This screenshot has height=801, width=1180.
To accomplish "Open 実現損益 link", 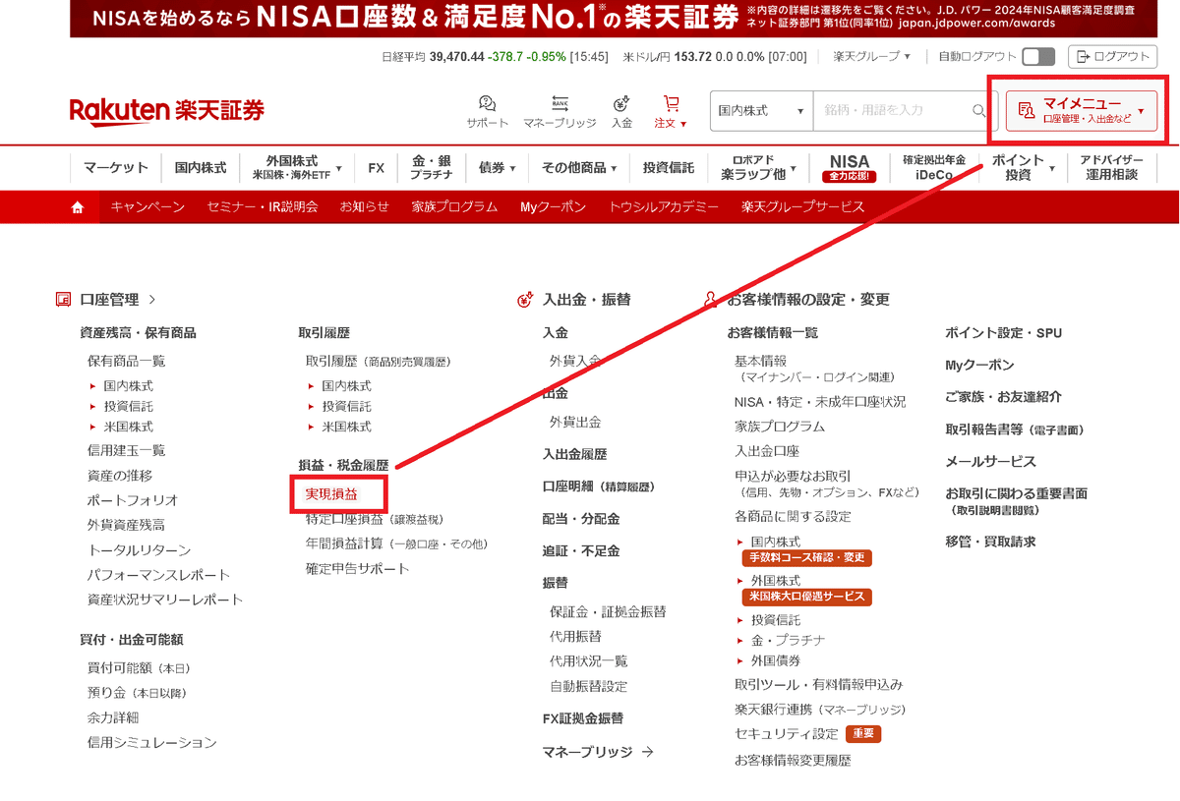I will click(x=332, y=493).
